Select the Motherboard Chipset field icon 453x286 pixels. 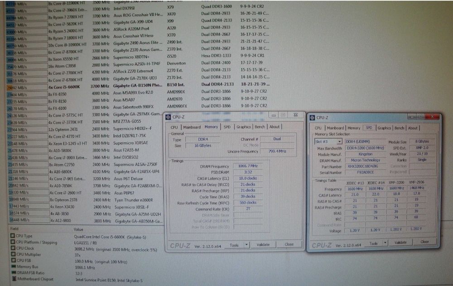[x=14, y=279]
